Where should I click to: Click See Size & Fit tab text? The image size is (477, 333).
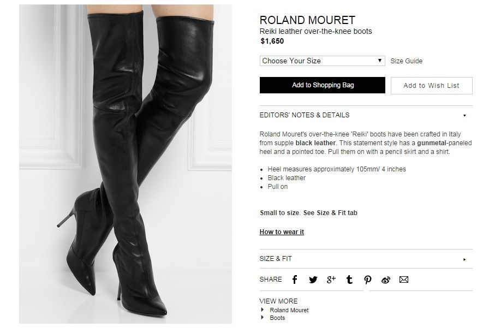[x=330, y=213]
